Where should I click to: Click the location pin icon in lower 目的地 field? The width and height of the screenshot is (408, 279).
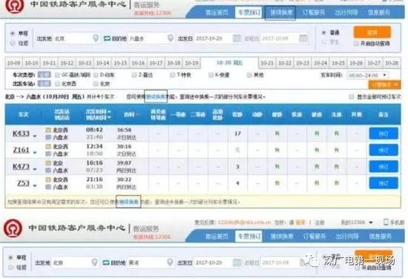(x=170, y=263)
